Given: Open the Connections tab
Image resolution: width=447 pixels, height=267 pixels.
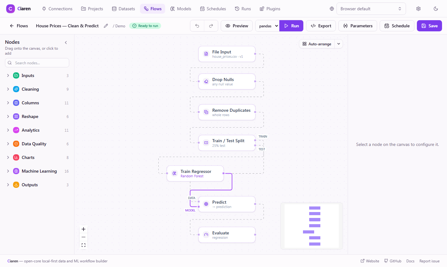Looking at the screenshot, I should [x=57, y=9].
